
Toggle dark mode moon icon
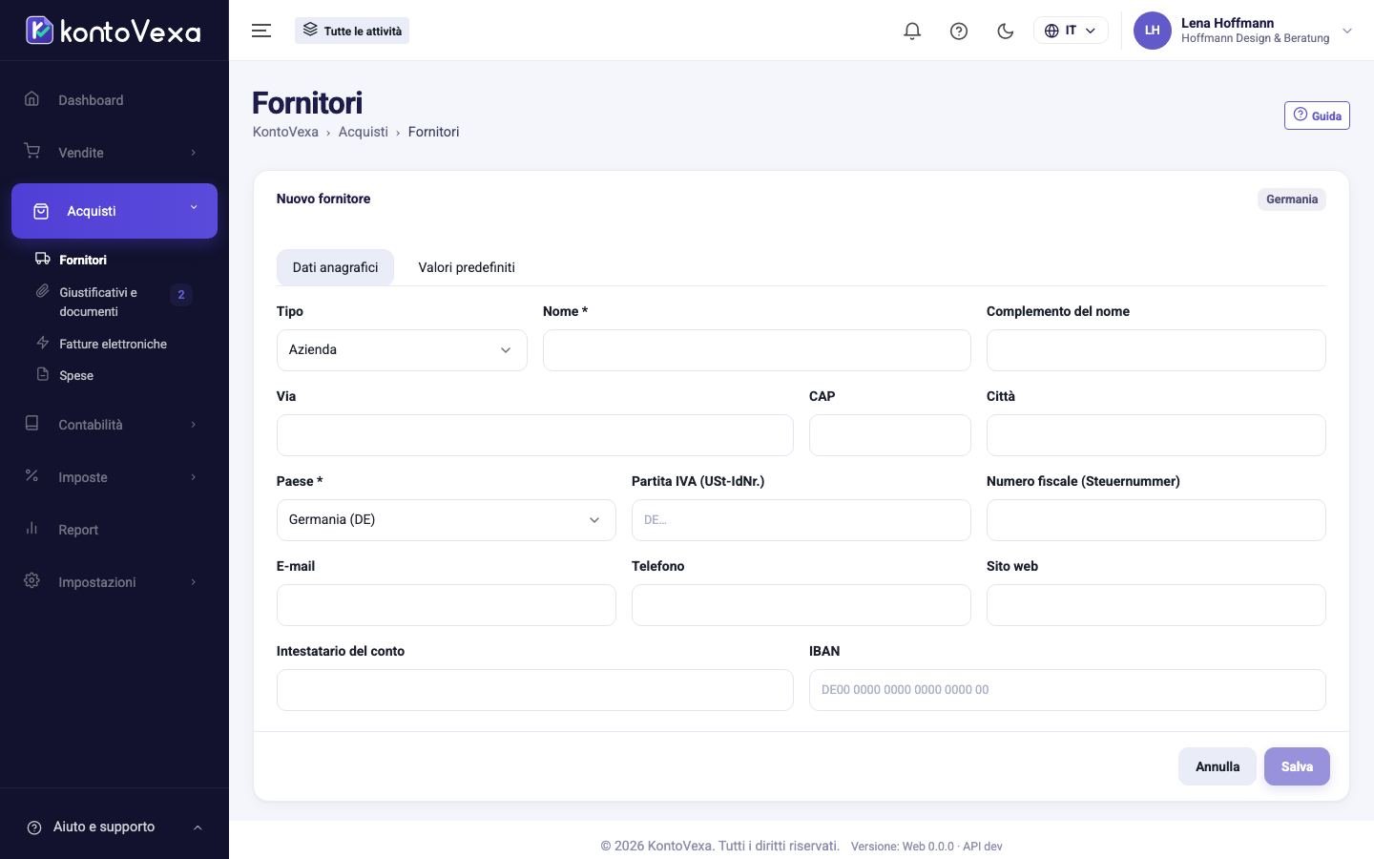pos(1005,31)
